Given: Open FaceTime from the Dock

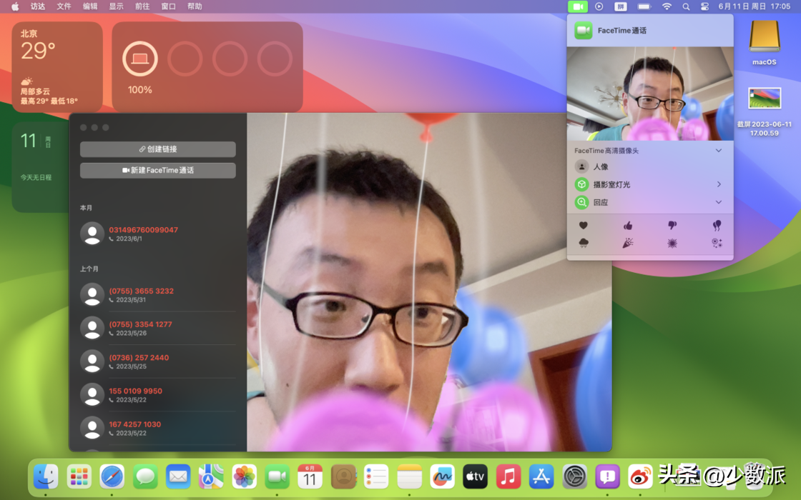Looking at the screenshot, I should (277, 476).
